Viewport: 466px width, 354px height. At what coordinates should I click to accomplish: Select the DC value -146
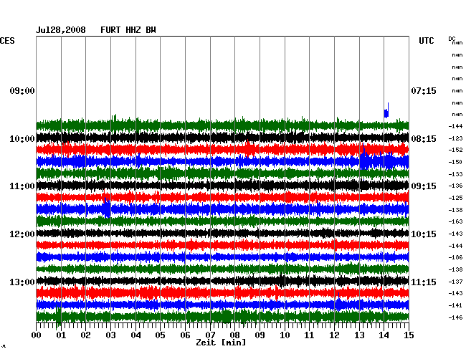pyautogui.click(x=455, y=317)
